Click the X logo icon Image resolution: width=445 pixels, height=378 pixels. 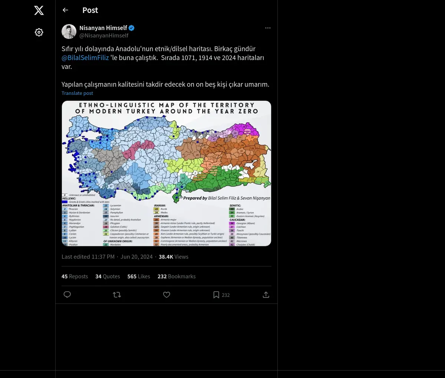(x=39, y=10)
